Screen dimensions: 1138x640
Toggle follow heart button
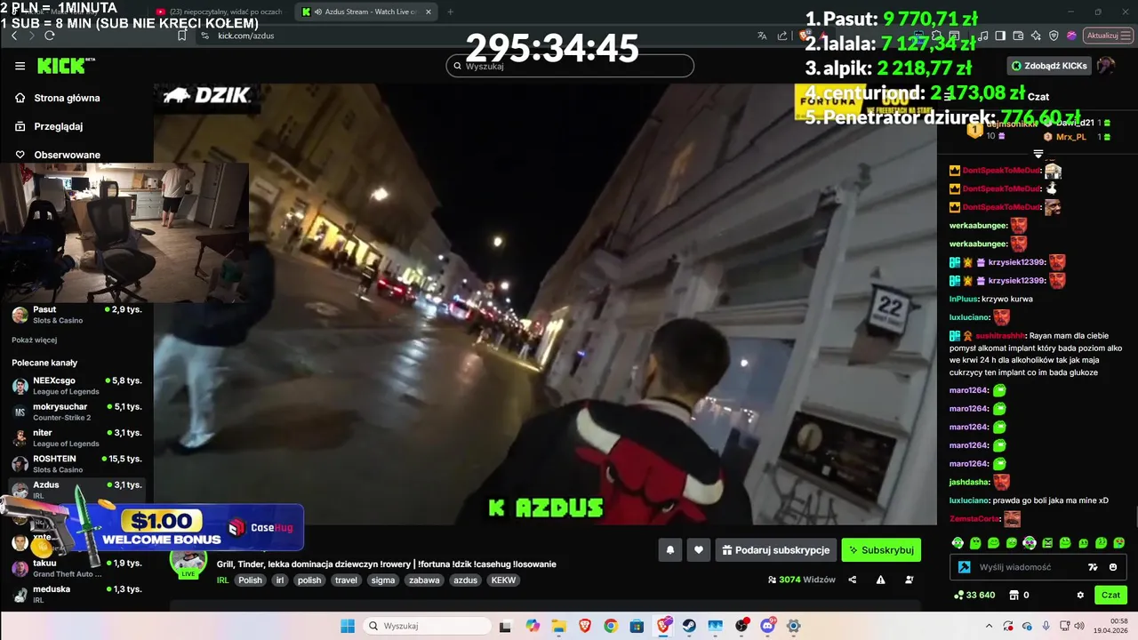(699, 550)
